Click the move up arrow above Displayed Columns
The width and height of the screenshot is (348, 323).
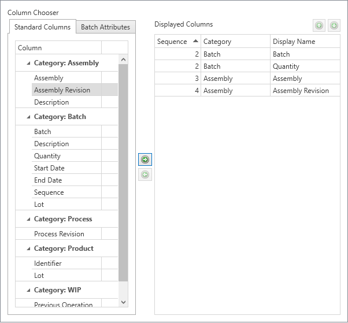(x=319, y=25)
